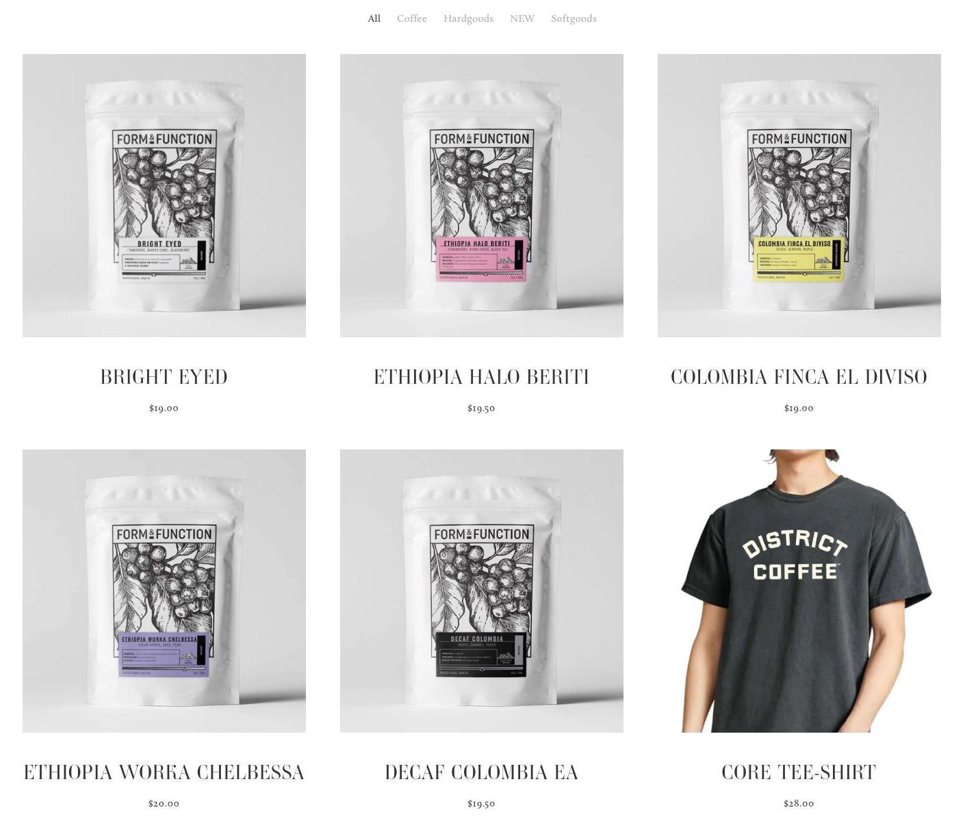Open the Colombia Finca El Diviso bag image
Screen dimensions: 965x825
pos(799,196)
